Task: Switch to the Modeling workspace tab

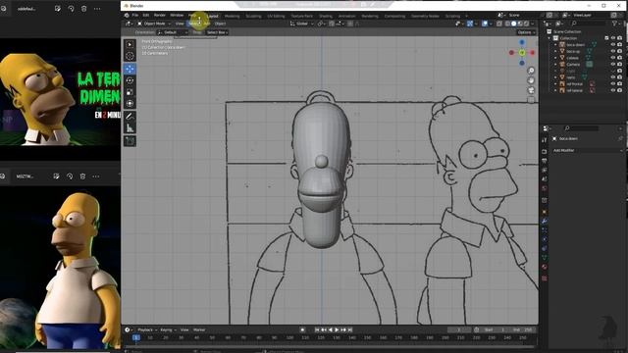Action: click(232, 16)
